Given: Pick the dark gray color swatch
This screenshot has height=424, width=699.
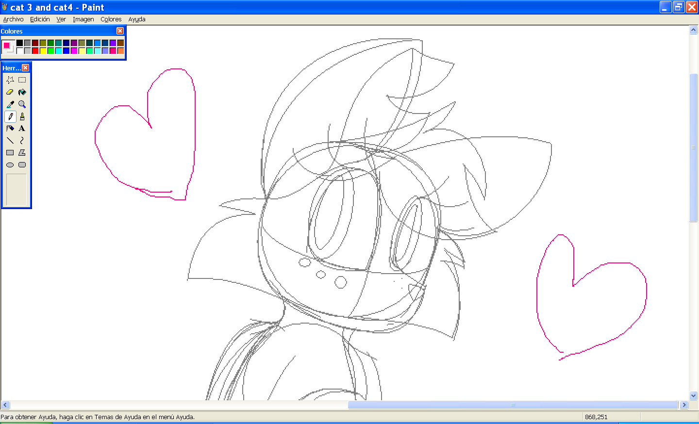Looking at the screenshot, I should coord(28,43).
